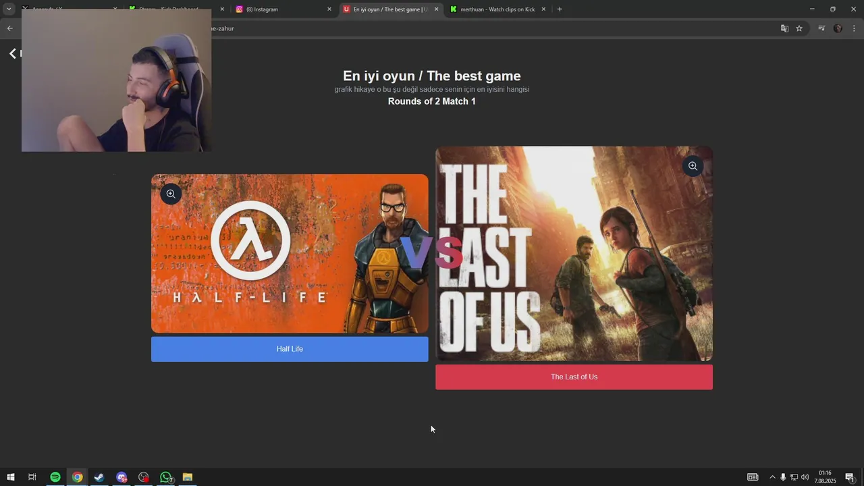Open Chrome's three-dot menu
Image resolution: width=864 pixels, height=486 pixels.
[854, 28]
